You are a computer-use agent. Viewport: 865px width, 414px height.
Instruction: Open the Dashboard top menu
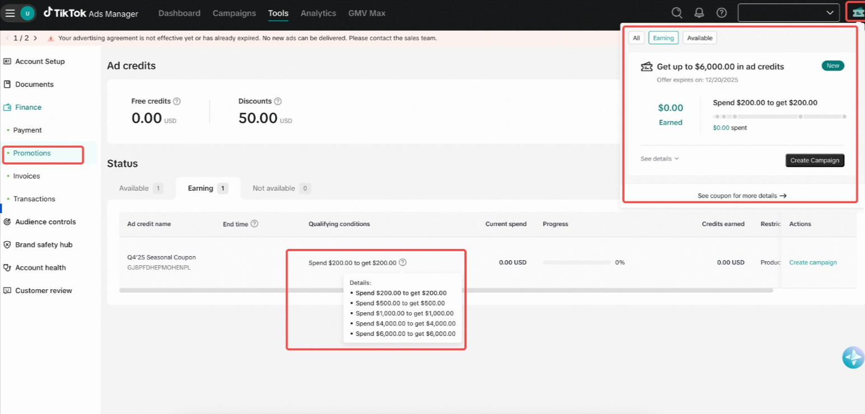coord(179,13)
